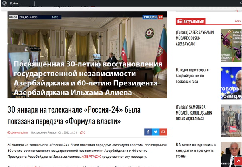Open the comments bubble count icon
The image size is (242, 167).
(83, 132)
